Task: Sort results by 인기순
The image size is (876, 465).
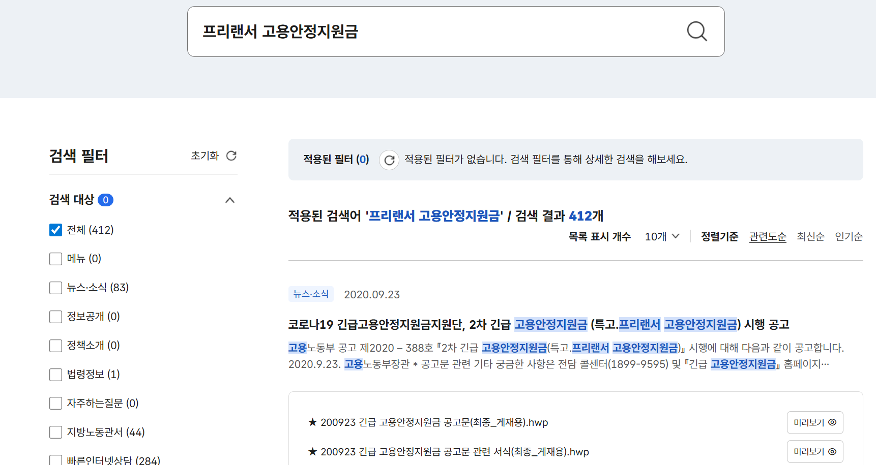Action: coord(849,236)
